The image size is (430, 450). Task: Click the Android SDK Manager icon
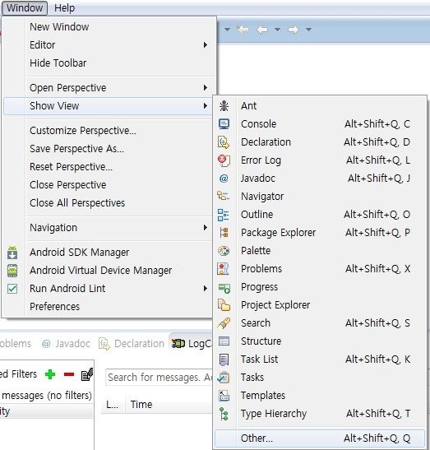12,253
